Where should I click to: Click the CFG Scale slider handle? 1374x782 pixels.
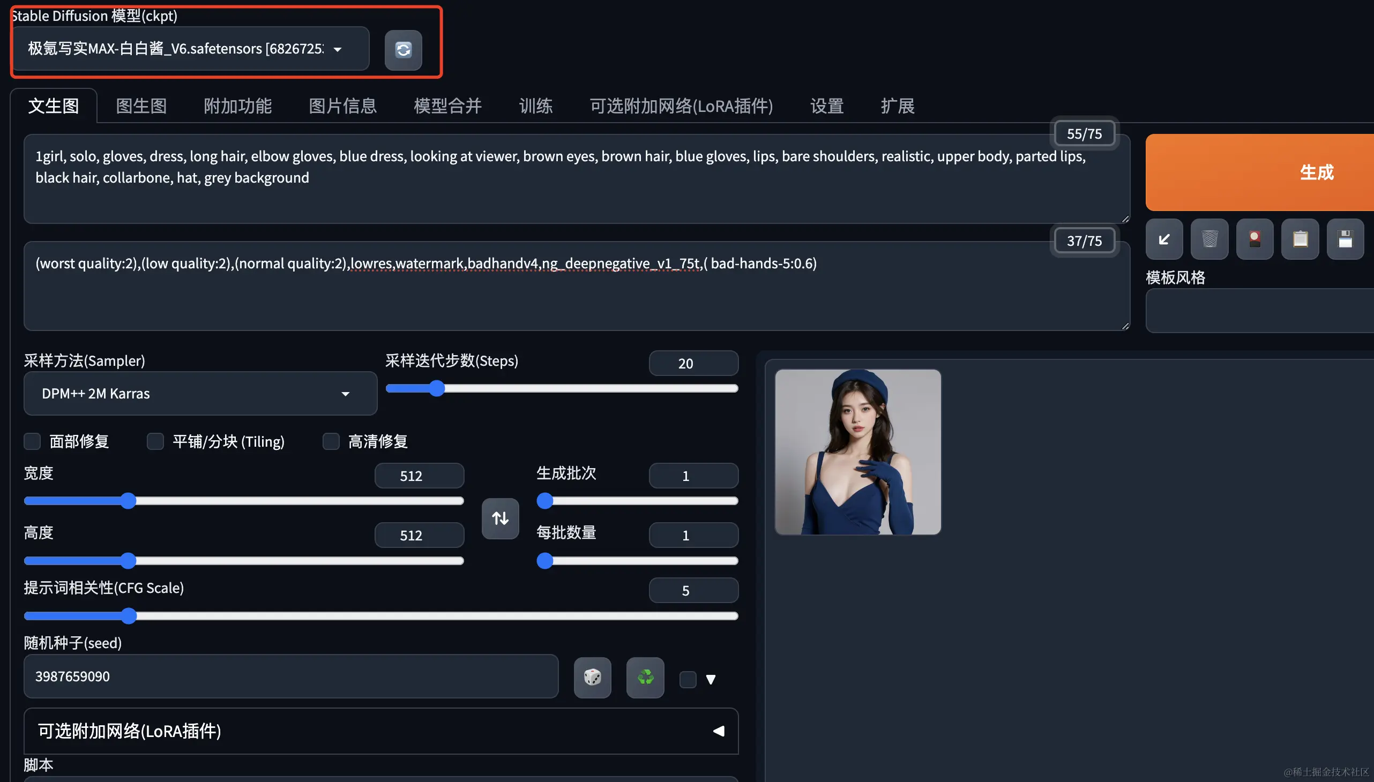tap(129, 615)
